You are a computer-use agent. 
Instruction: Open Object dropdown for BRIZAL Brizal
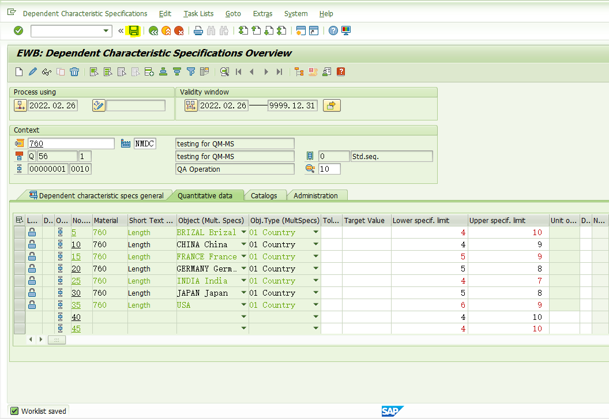point(243,232)
